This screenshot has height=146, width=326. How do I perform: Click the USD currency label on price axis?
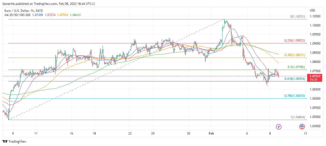[312, 10]
